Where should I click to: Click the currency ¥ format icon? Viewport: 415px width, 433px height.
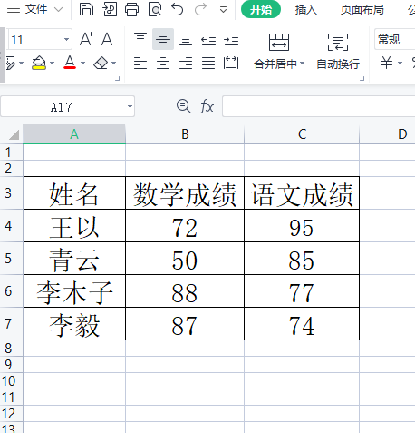pos(386,63)
